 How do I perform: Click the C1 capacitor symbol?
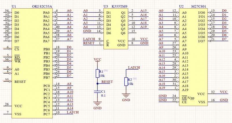97,92
